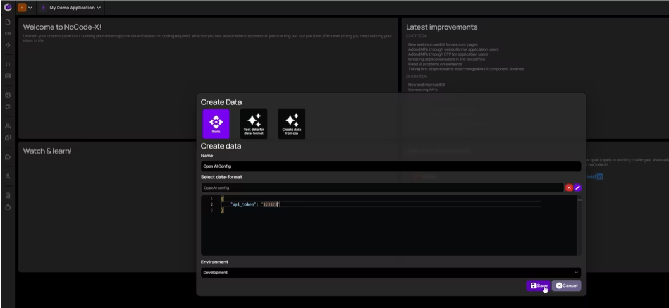Open the Pages file icon in sidebar
This screenshot has height=308, width=669.
8,22
